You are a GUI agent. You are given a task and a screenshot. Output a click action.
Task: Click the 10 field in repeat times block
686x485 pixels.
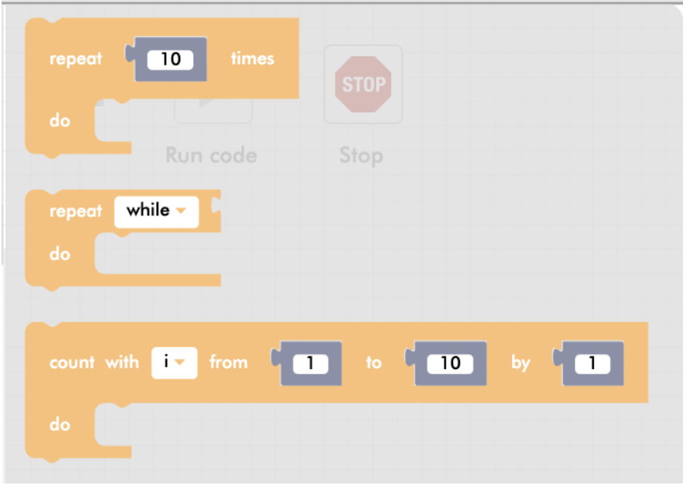point(171,59)
